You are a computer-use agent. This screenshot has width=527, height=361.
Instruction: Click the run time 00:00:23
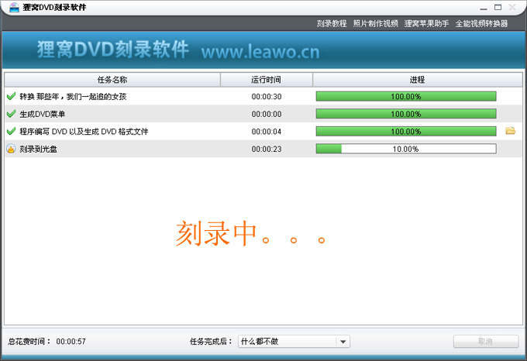click(267, 149)
